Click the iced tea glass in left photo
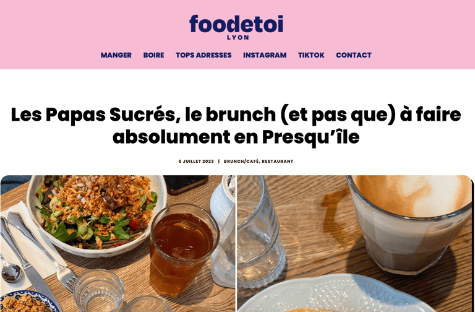The width and height of the screenshot is (475, 312). point(183,250)
